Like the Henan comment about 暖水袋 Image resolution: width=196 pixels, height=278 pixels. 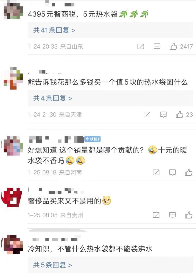189,172
